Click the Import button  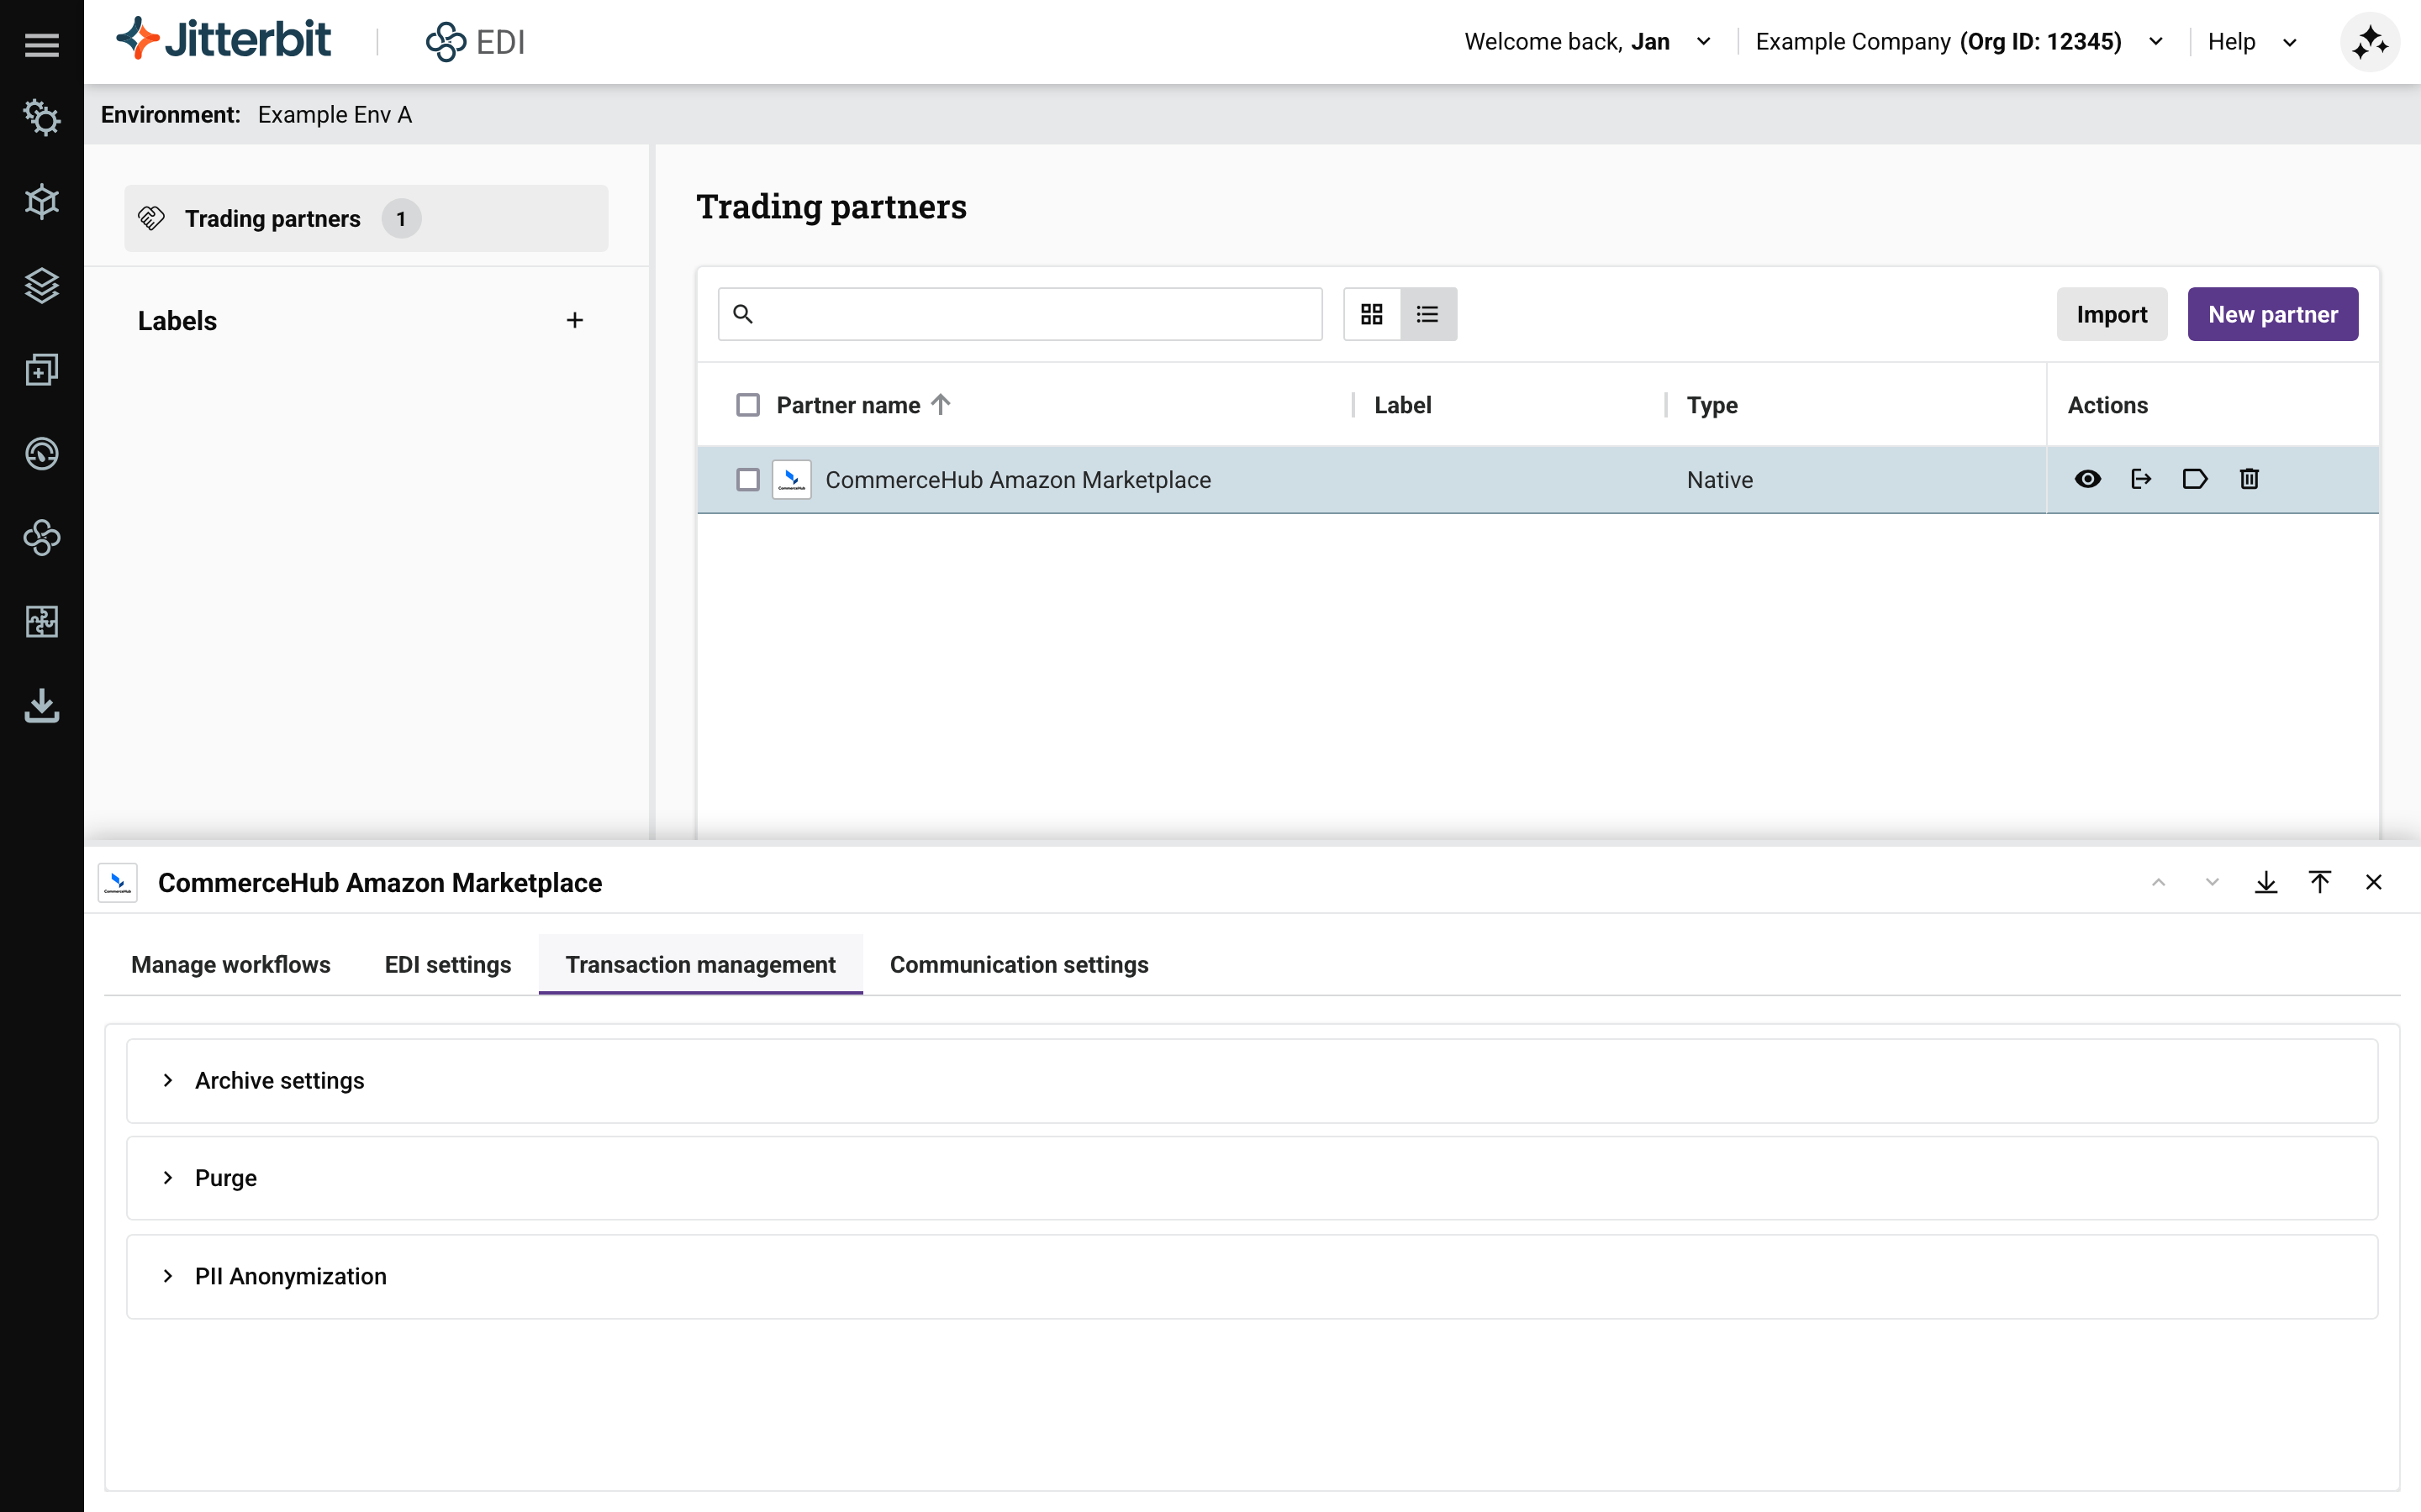(x=2111, y=314)
